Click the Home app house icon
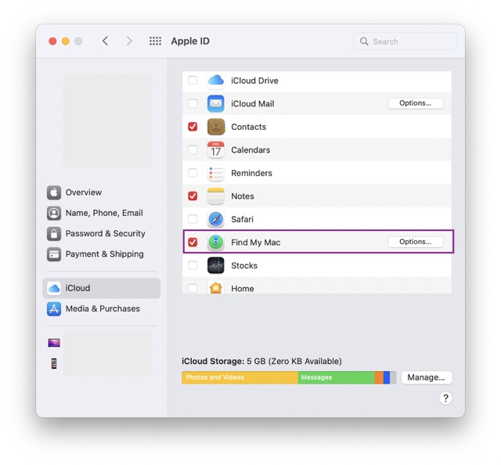 tap(216, 287)
